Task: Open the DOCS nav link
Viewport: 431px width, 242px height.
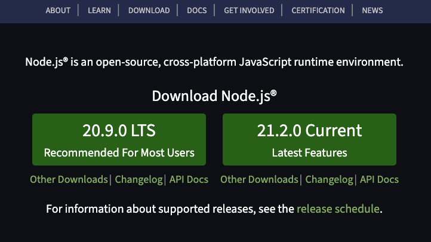Action: [197, 10]
